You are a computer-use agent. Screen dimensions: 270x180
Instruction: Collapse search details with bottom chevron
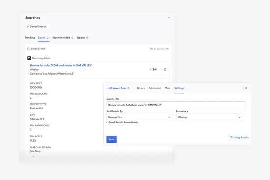tap(33, 156)
